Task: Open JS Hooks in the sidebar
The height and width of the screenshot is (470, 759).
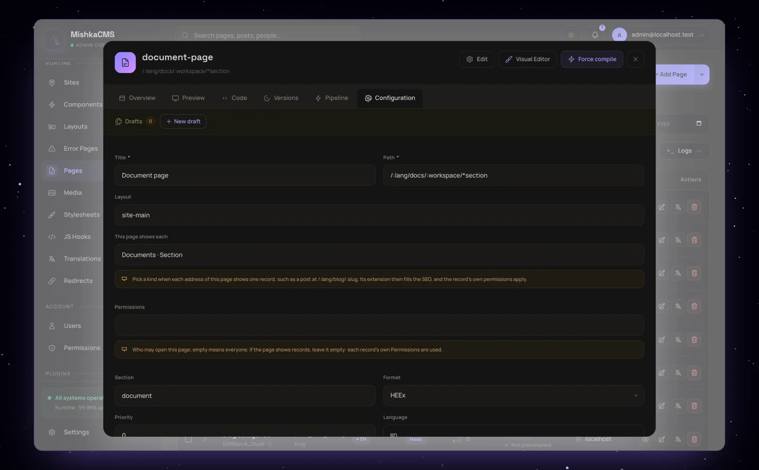Action: (x=72, y=236)
